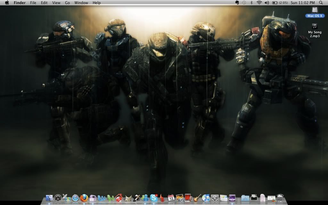Open the Bluetooth status menu
Image resolution: width=328 pixels, height=205 pixels.
click(251, 3)
